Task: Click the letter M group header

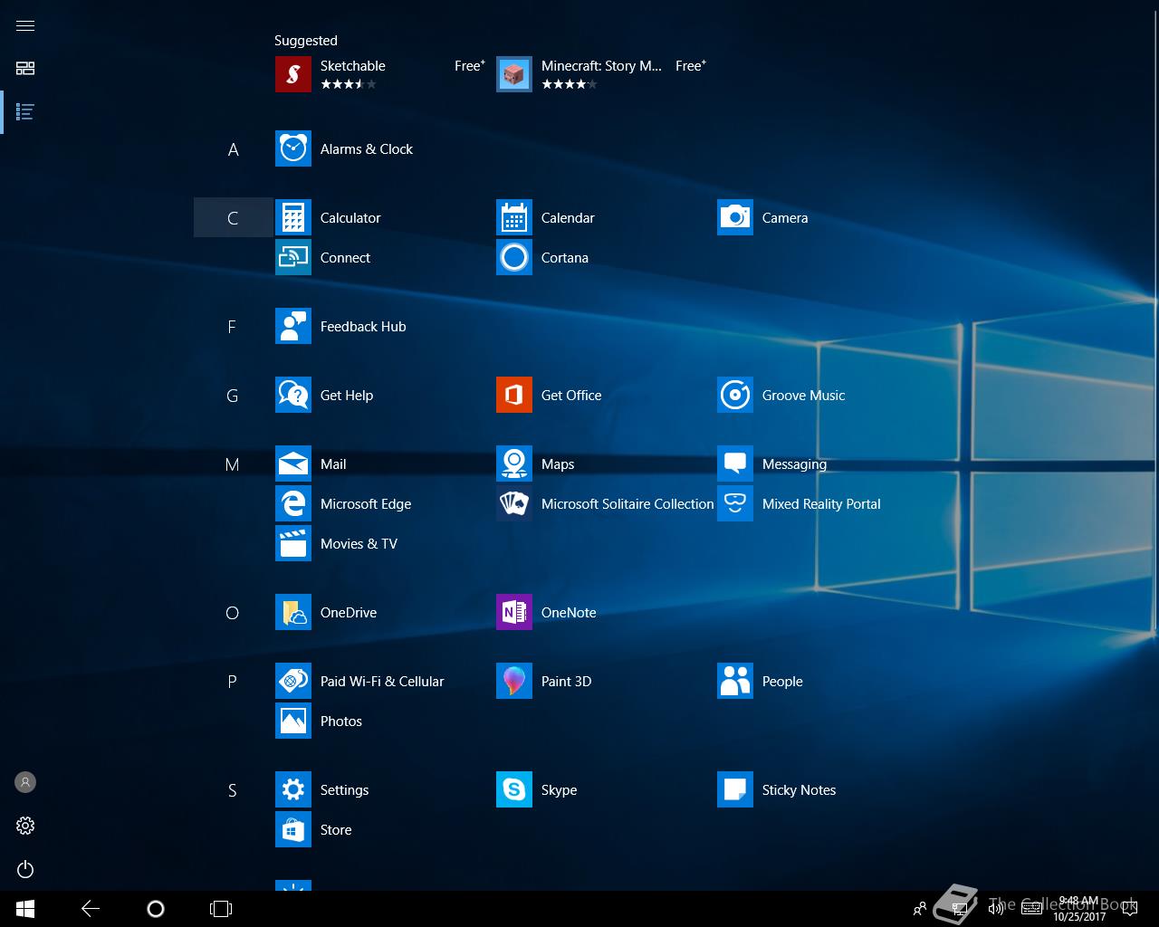Action: coord(233,463)
